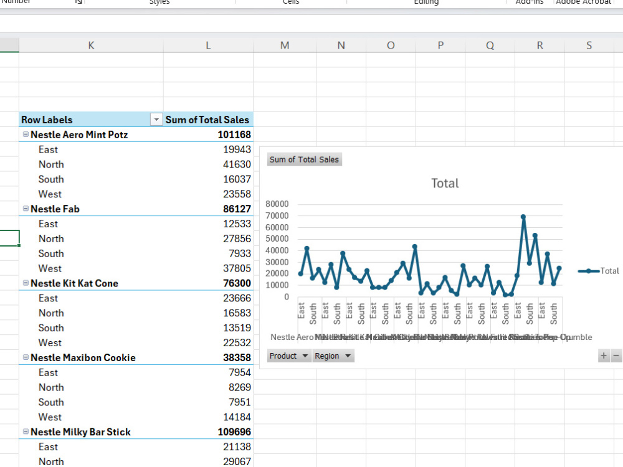
Task: Click the value 12533
Action: pos(237,224)
